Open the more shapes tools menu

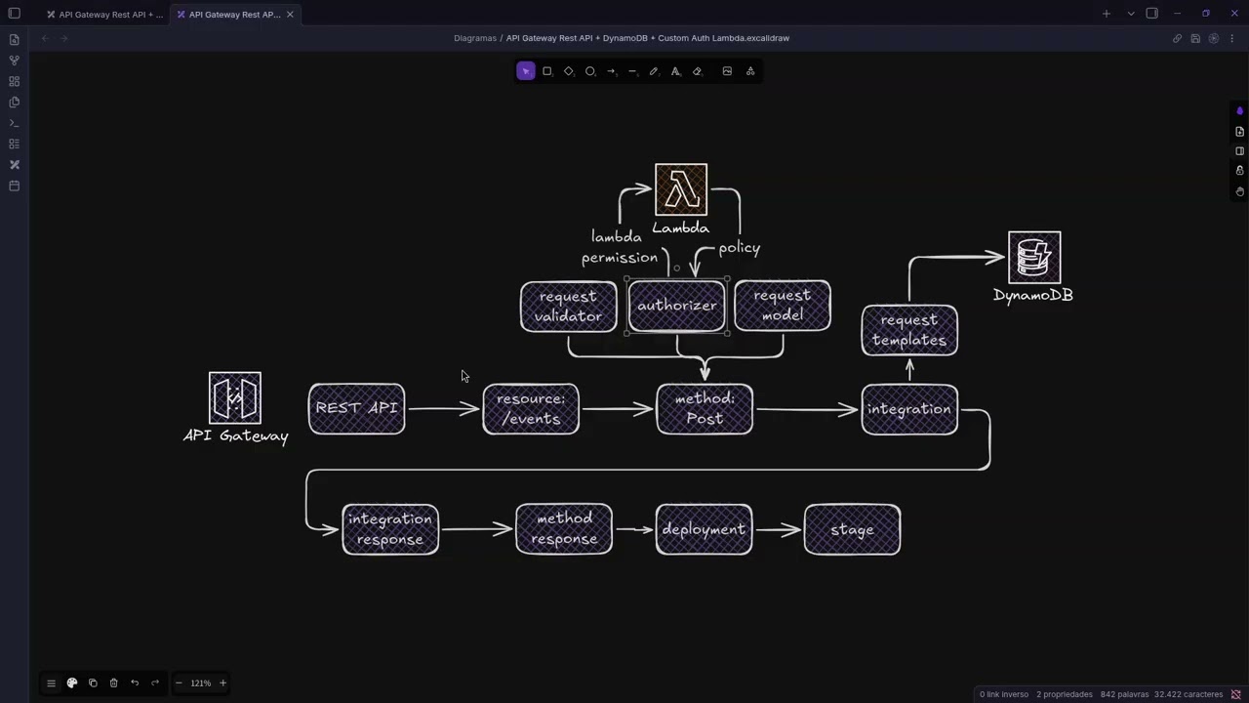pos(750,71)
